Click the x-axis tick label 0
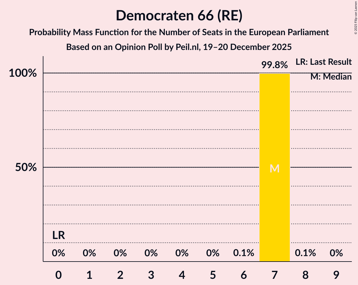358x285 pixels. point(58,275)
